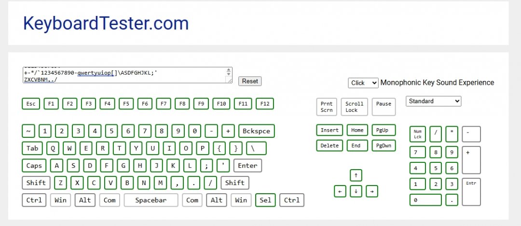Click the KeyboardTester.com site title
The height and width of the screenshot is (226, 521).
point(106,24)
